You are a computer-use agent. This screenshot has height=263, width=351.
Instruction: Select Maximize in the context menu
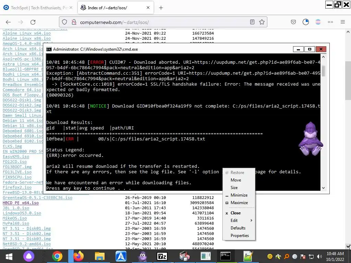[239, 203]
